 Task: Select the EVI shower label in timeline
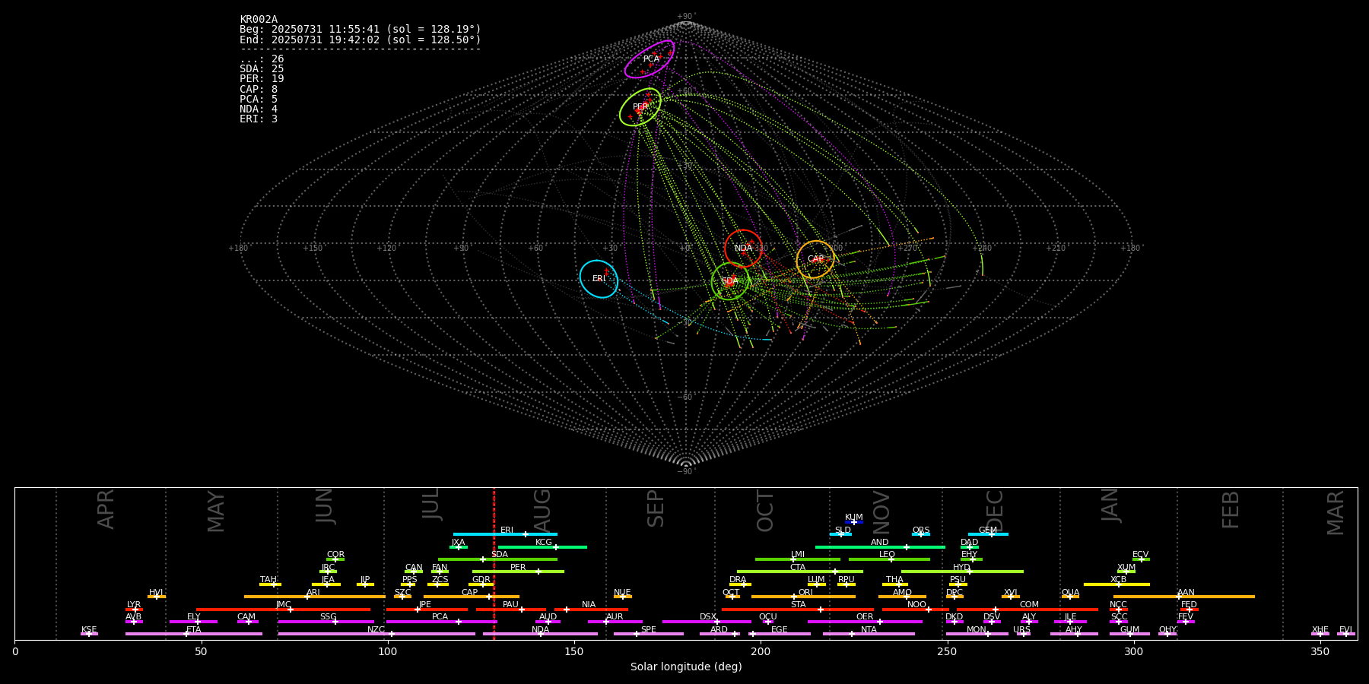click(1345, 630)
